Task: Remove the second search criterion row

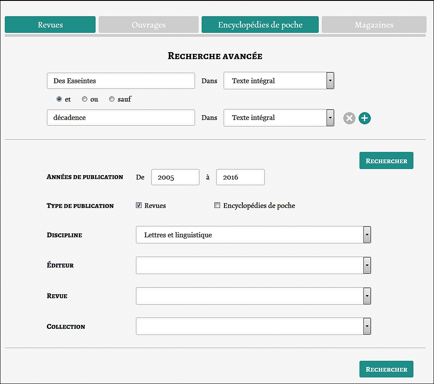Action: click(349, 118)
